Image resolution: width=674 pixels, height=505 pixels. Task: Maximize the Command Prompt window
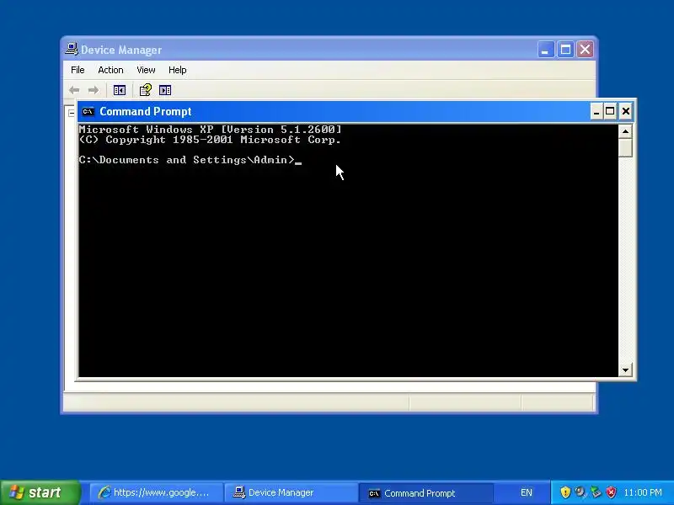[610, 112]
